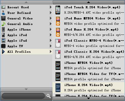125x101 pixels.
Task: Choose the Apple iPod category
Action: (x=26, y=35)
